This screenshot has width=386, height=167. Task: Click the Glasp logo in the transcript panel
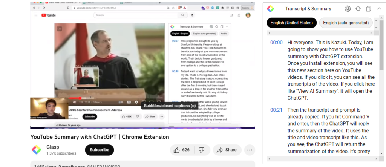tap(270, 9)
